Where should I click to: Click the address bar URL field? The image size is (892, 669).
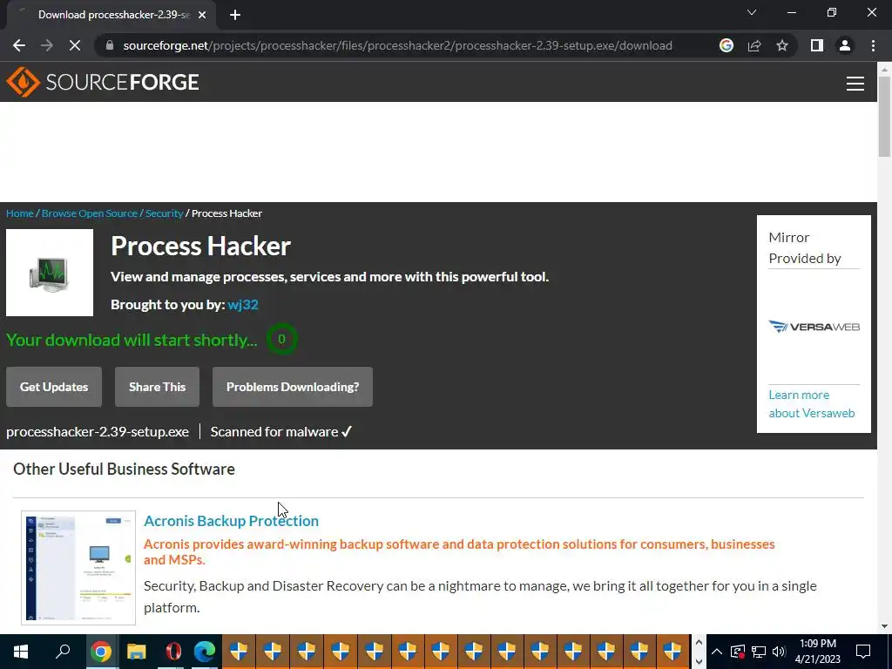(x=397, y=45)
